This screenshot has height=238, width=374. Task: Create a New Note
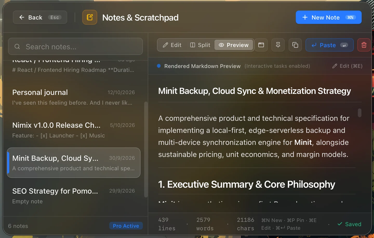329,17
